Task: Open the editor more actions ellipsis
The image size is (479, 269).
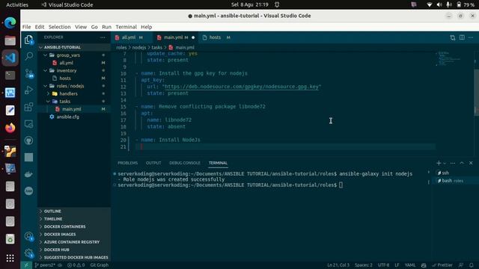Action: [x=471, y=37]
